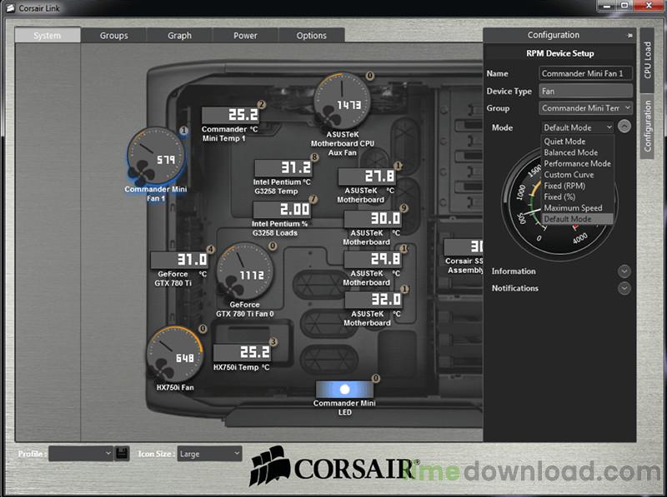The width and height of the screenshot is (667, 497).
Task: Select the Intel Pentium G3258 Temp readout
Action: coord(283,168)
